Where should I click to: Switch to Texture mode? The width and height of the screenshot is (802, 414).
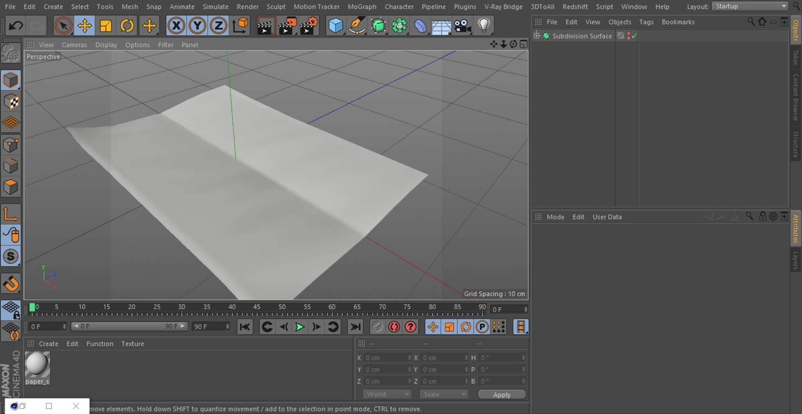10,102
